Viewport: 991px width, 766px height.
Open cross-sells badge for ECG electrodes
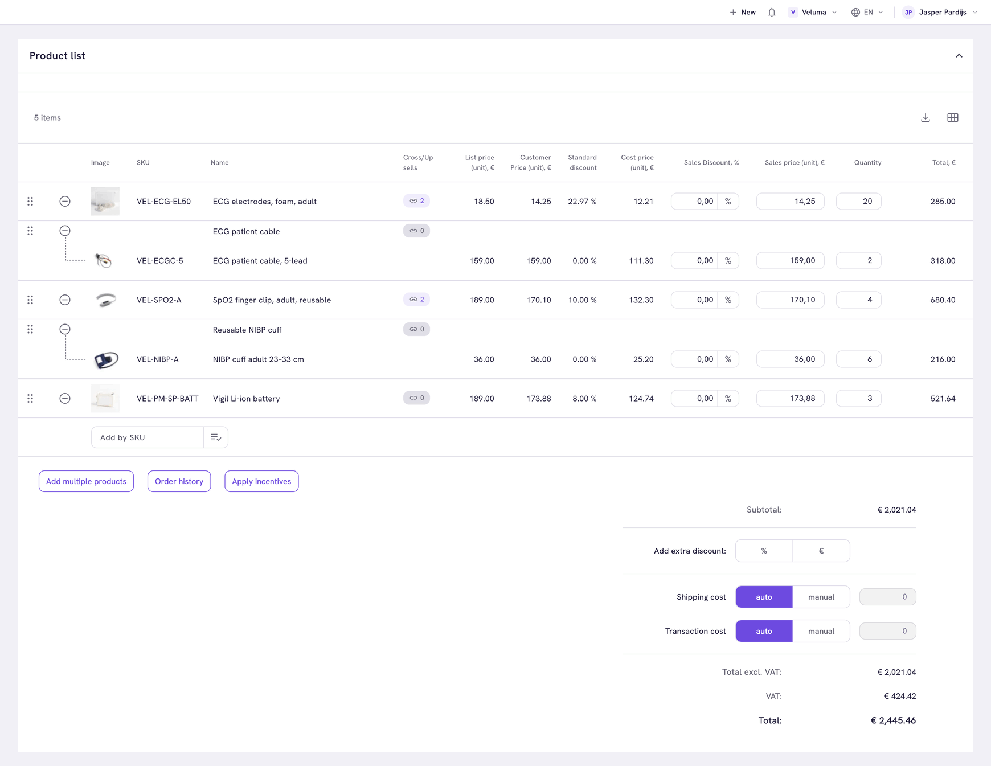point(416,201)
